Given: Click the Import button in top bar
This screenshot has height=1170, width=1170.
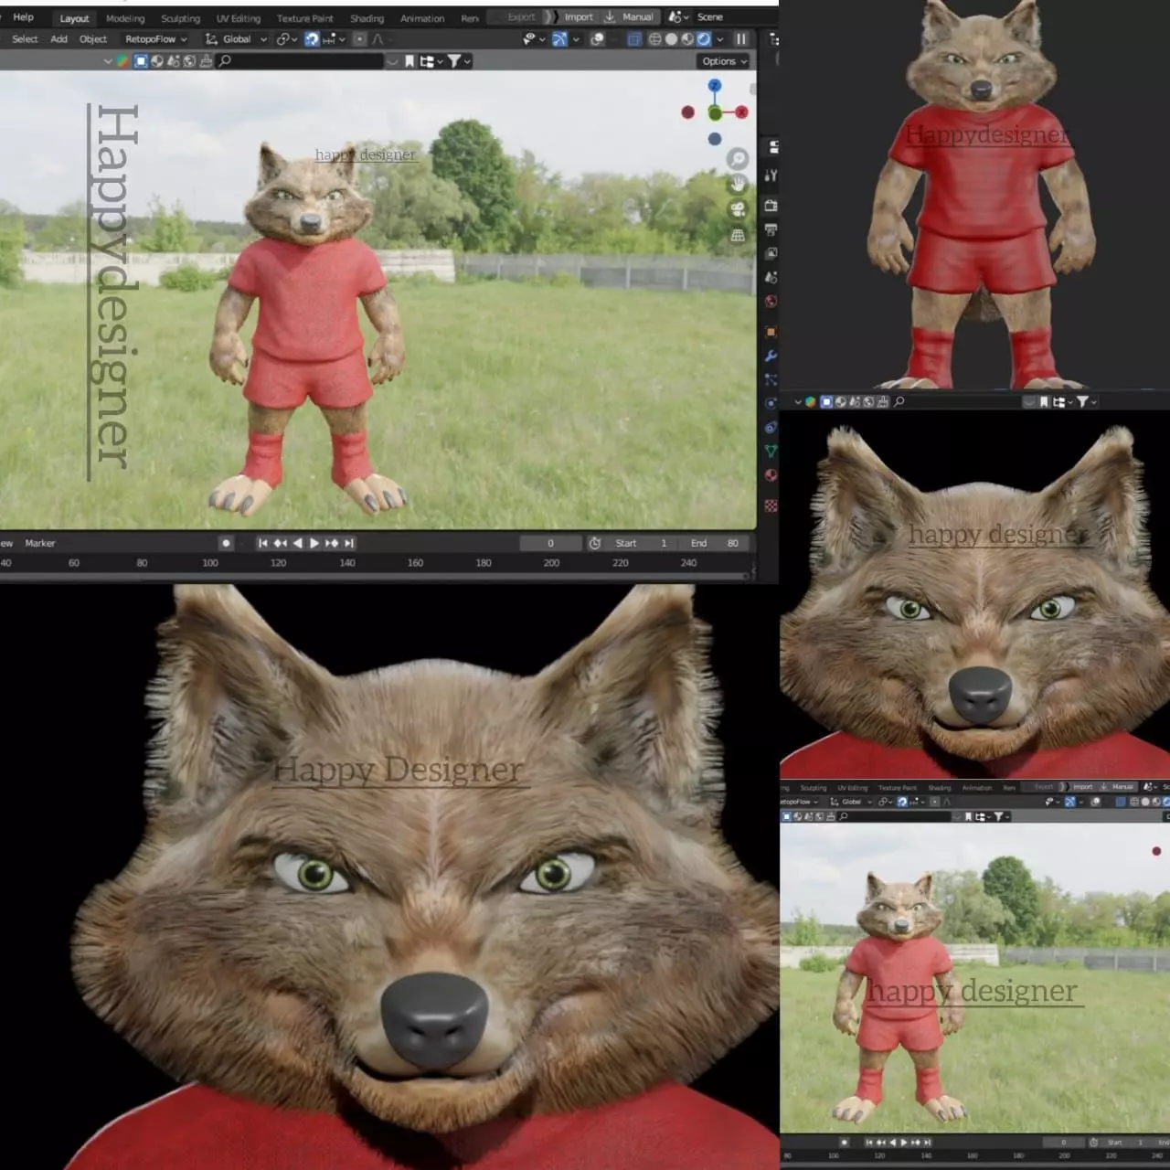Looking at the screenshot, I should (579, 17).
